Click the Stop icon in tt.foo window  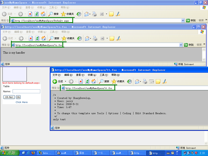click(x=81, y=81)
